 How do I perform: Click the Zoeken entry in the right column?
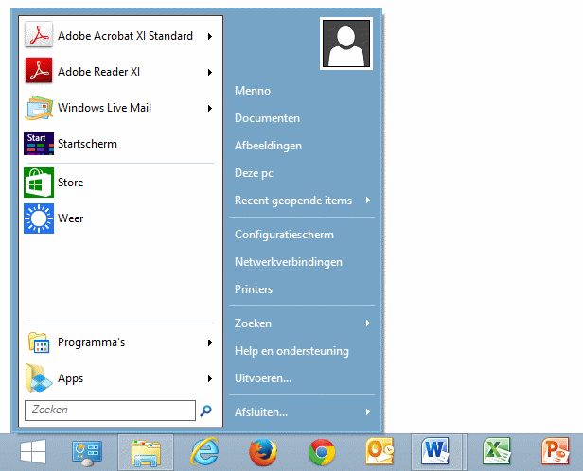click(253, 323)
